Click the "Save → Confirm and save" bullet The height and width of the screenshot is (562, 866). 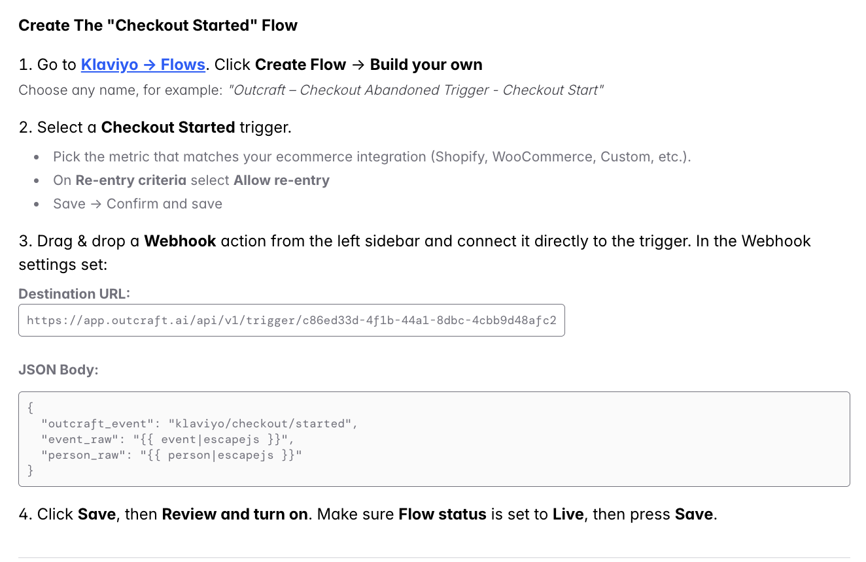138,204
